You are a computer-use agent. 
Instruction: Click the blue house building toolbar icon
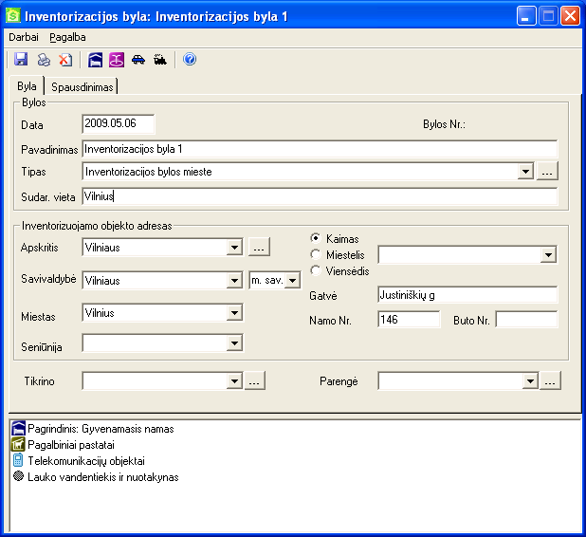pyautogui.click(x=96, y=60)
